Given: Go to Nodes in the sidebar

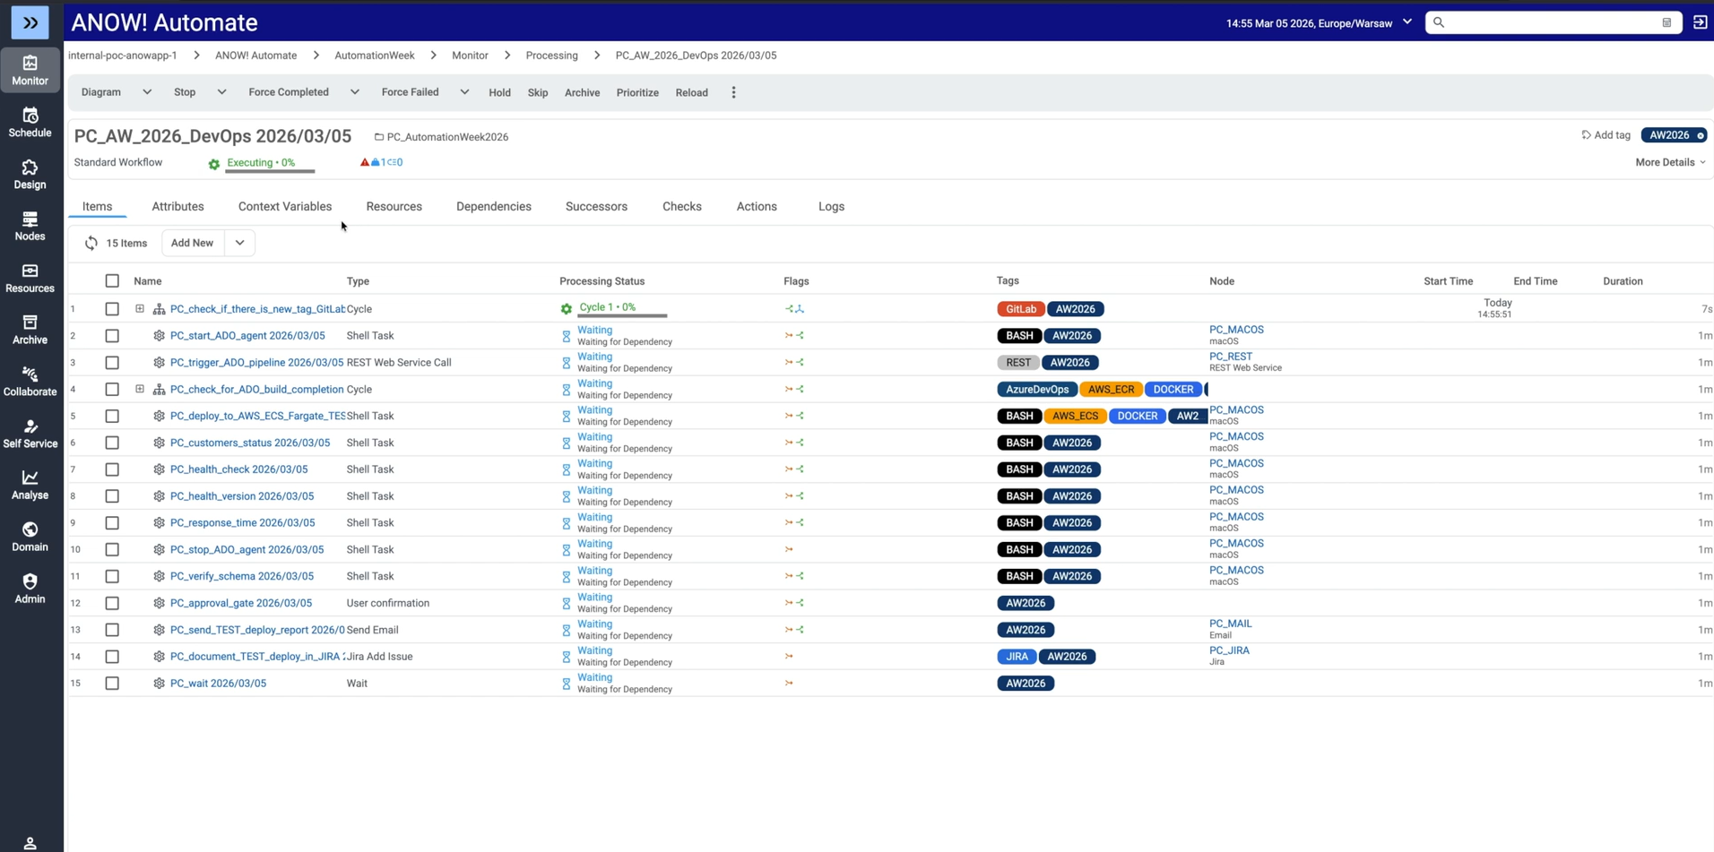Looking at the screenshot, I should click(x=30, y=226).
